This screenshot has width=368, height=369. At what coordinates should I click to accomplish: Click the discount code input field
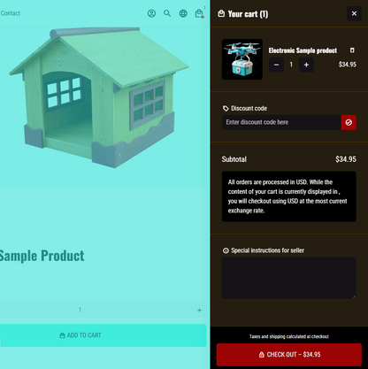tap(281, 122)
